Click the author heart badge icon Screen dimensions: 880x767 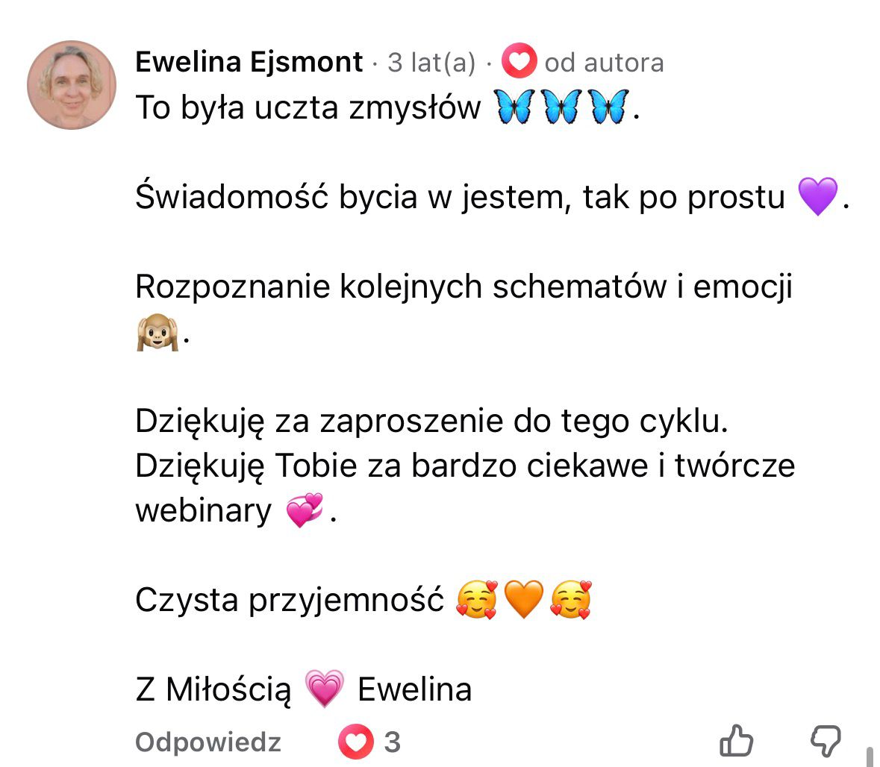tap(519, 62)
